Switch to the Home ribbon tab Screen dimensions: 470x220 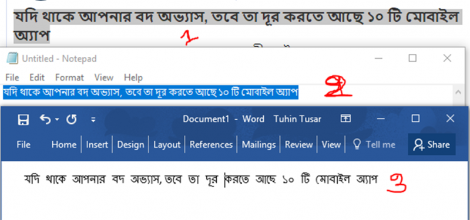coord(63,144)
